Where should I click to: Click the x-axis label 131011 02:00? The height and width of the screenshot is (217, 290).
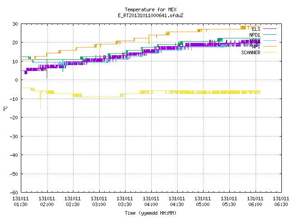pos(47,202)
